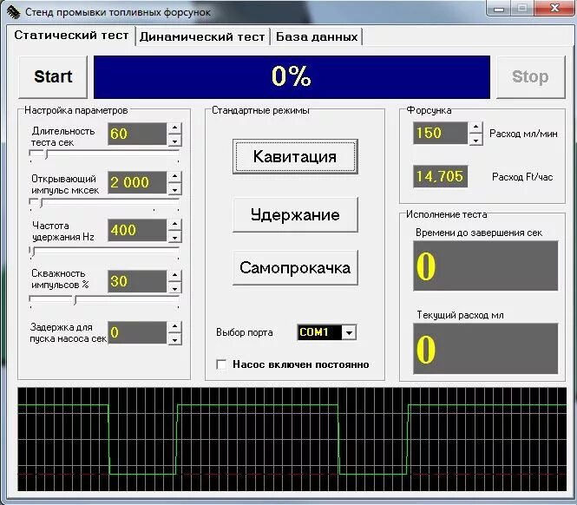Click the Открывающий импульс slider thumb
This screenshot has width=577, height=505.
[x=42, y=203]
